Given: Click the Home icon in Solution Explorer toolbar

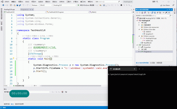Looking at the screenshot, I should (x=142, y=13).
